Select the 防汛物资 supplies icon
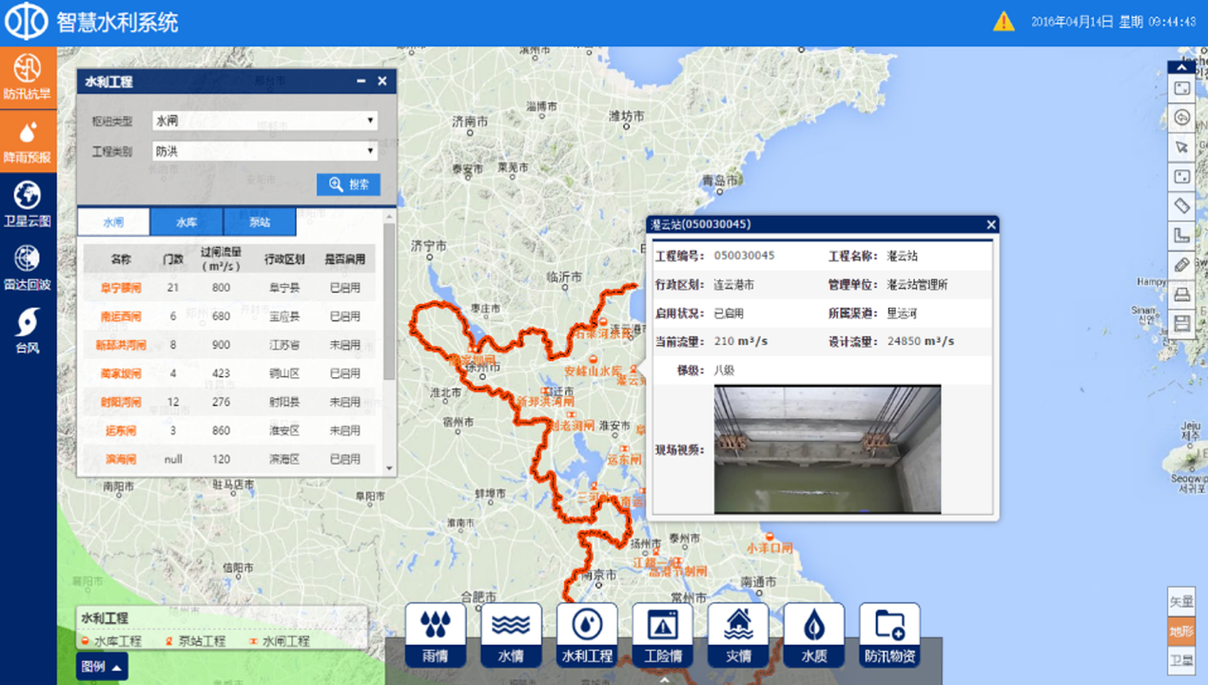 pos(889,635)
